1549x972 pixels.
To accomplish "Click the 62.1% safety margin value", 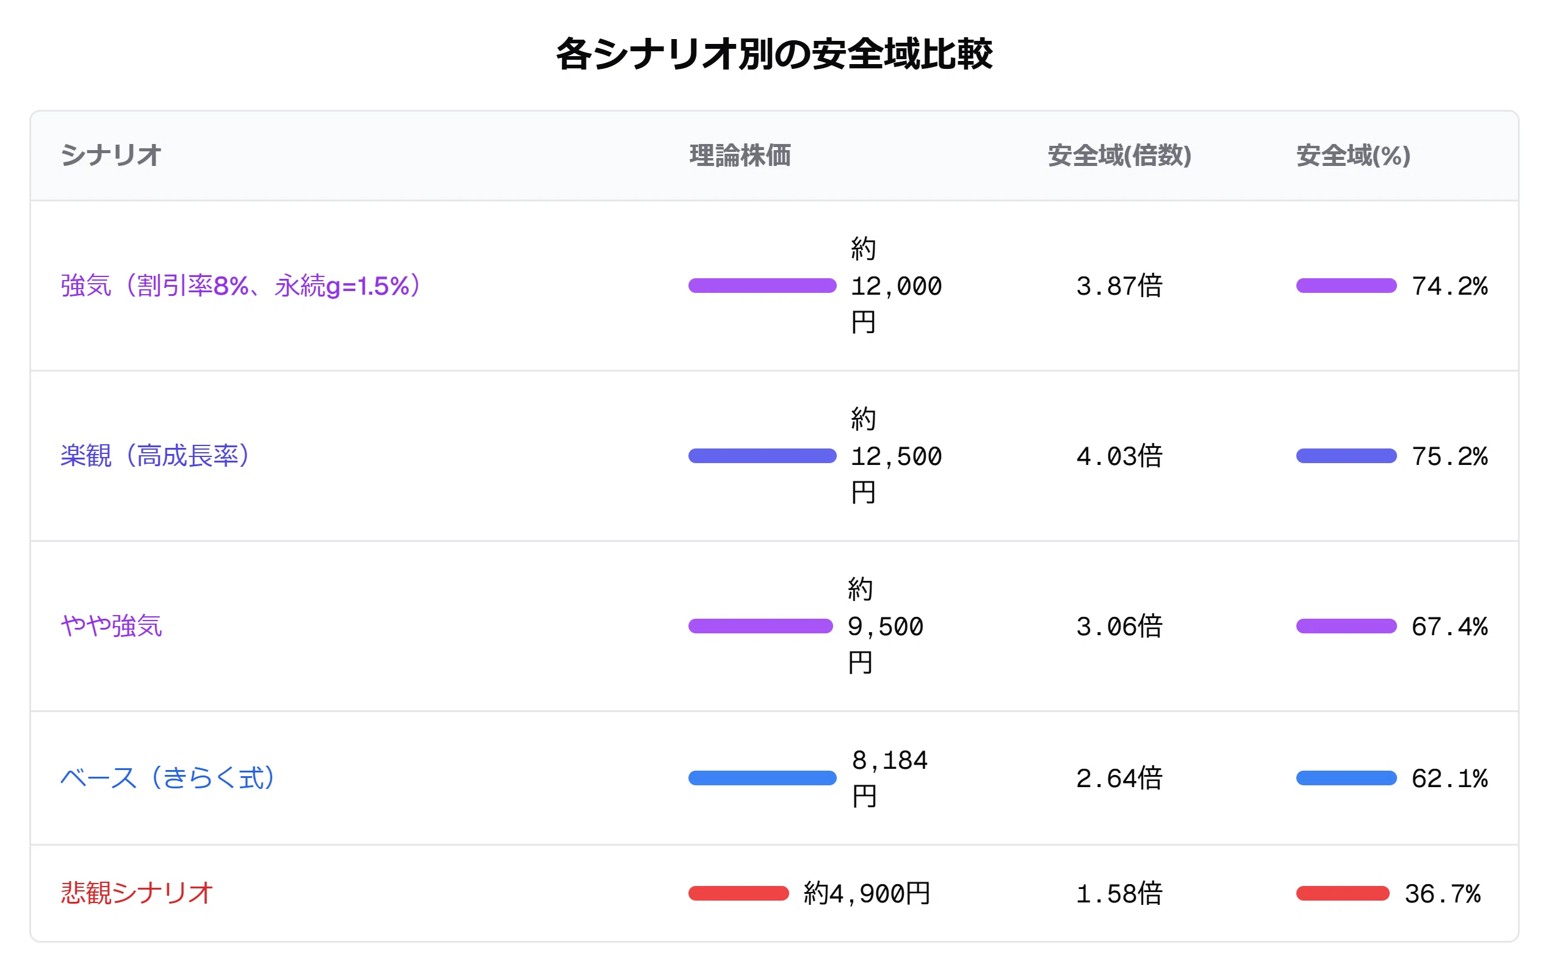I will [x=1450, y=778].
